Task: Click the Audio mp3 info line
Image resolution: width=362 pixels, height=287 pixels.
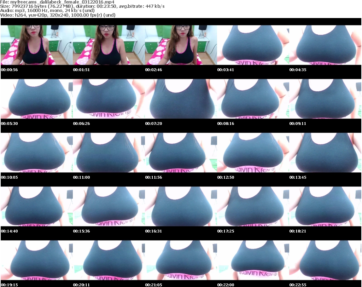Action: (x=47, y=11)
